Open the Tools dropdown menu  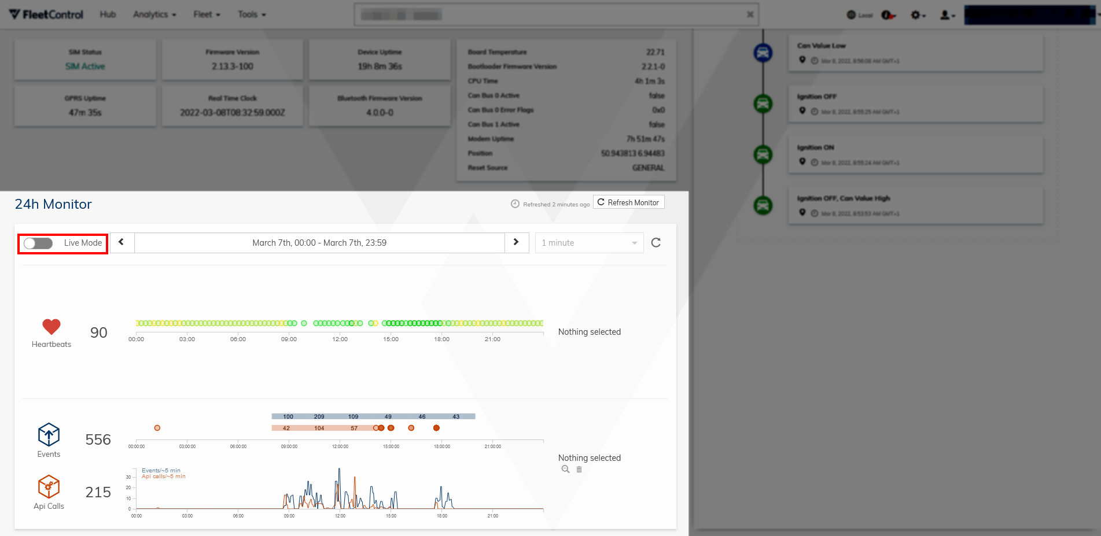(252, 14)
